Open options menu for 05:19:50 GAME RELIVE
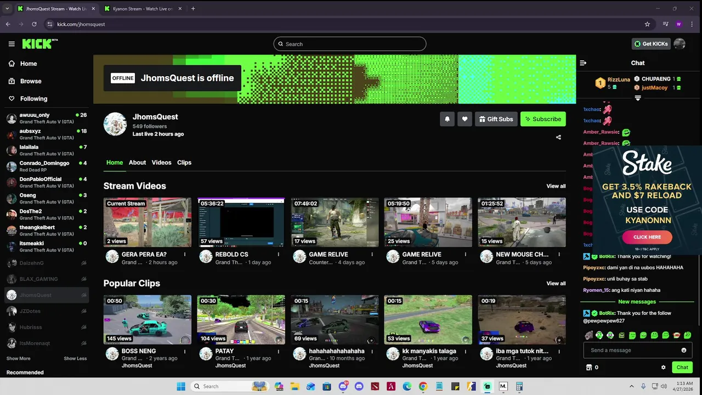 (466, 255)
